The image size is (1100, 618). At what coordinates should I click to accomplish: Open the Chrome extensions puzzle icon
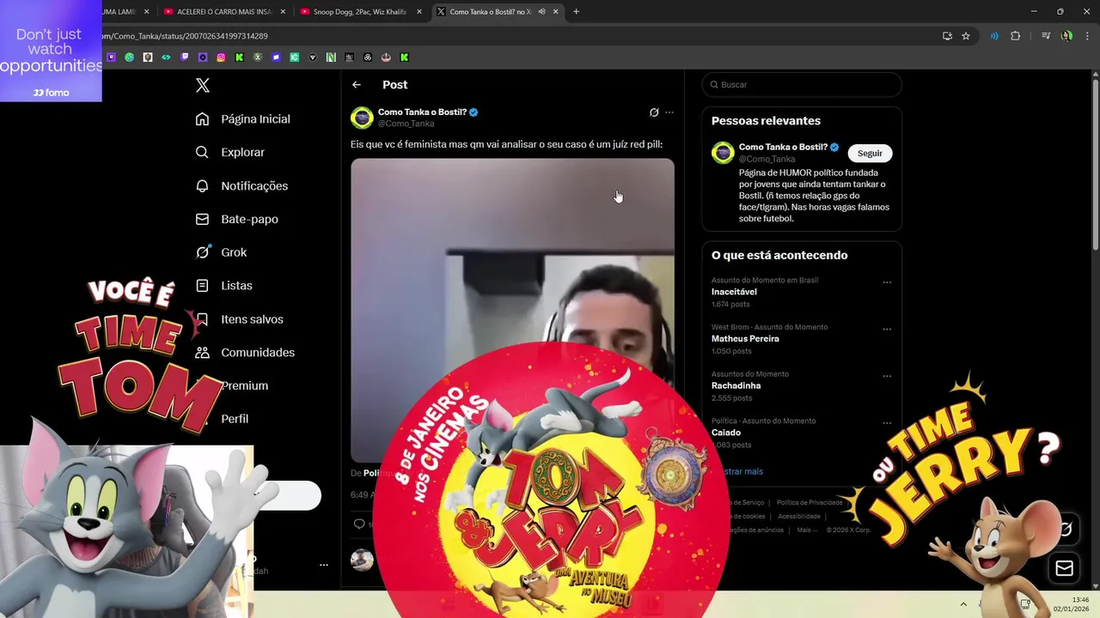click(1016, 36)
